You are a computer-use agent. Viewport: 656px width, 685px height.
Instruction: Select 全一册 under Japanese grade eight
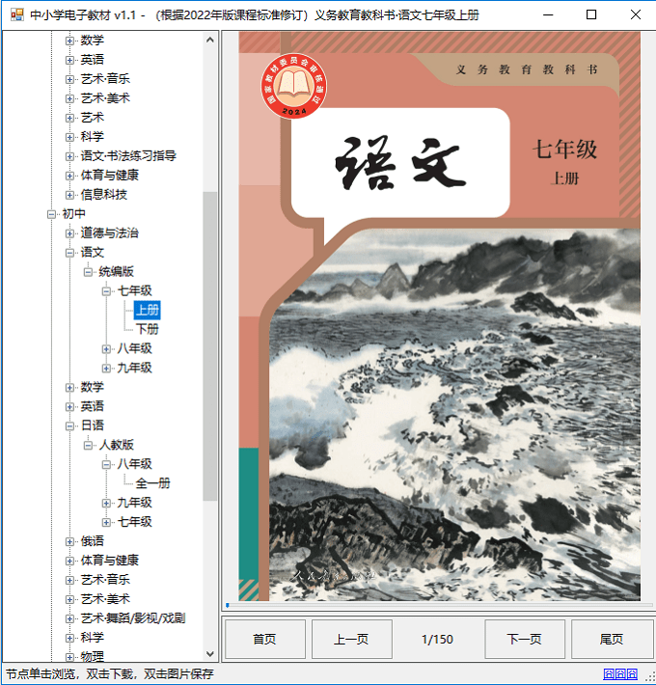pyautogui.click(x=152, y=483)
